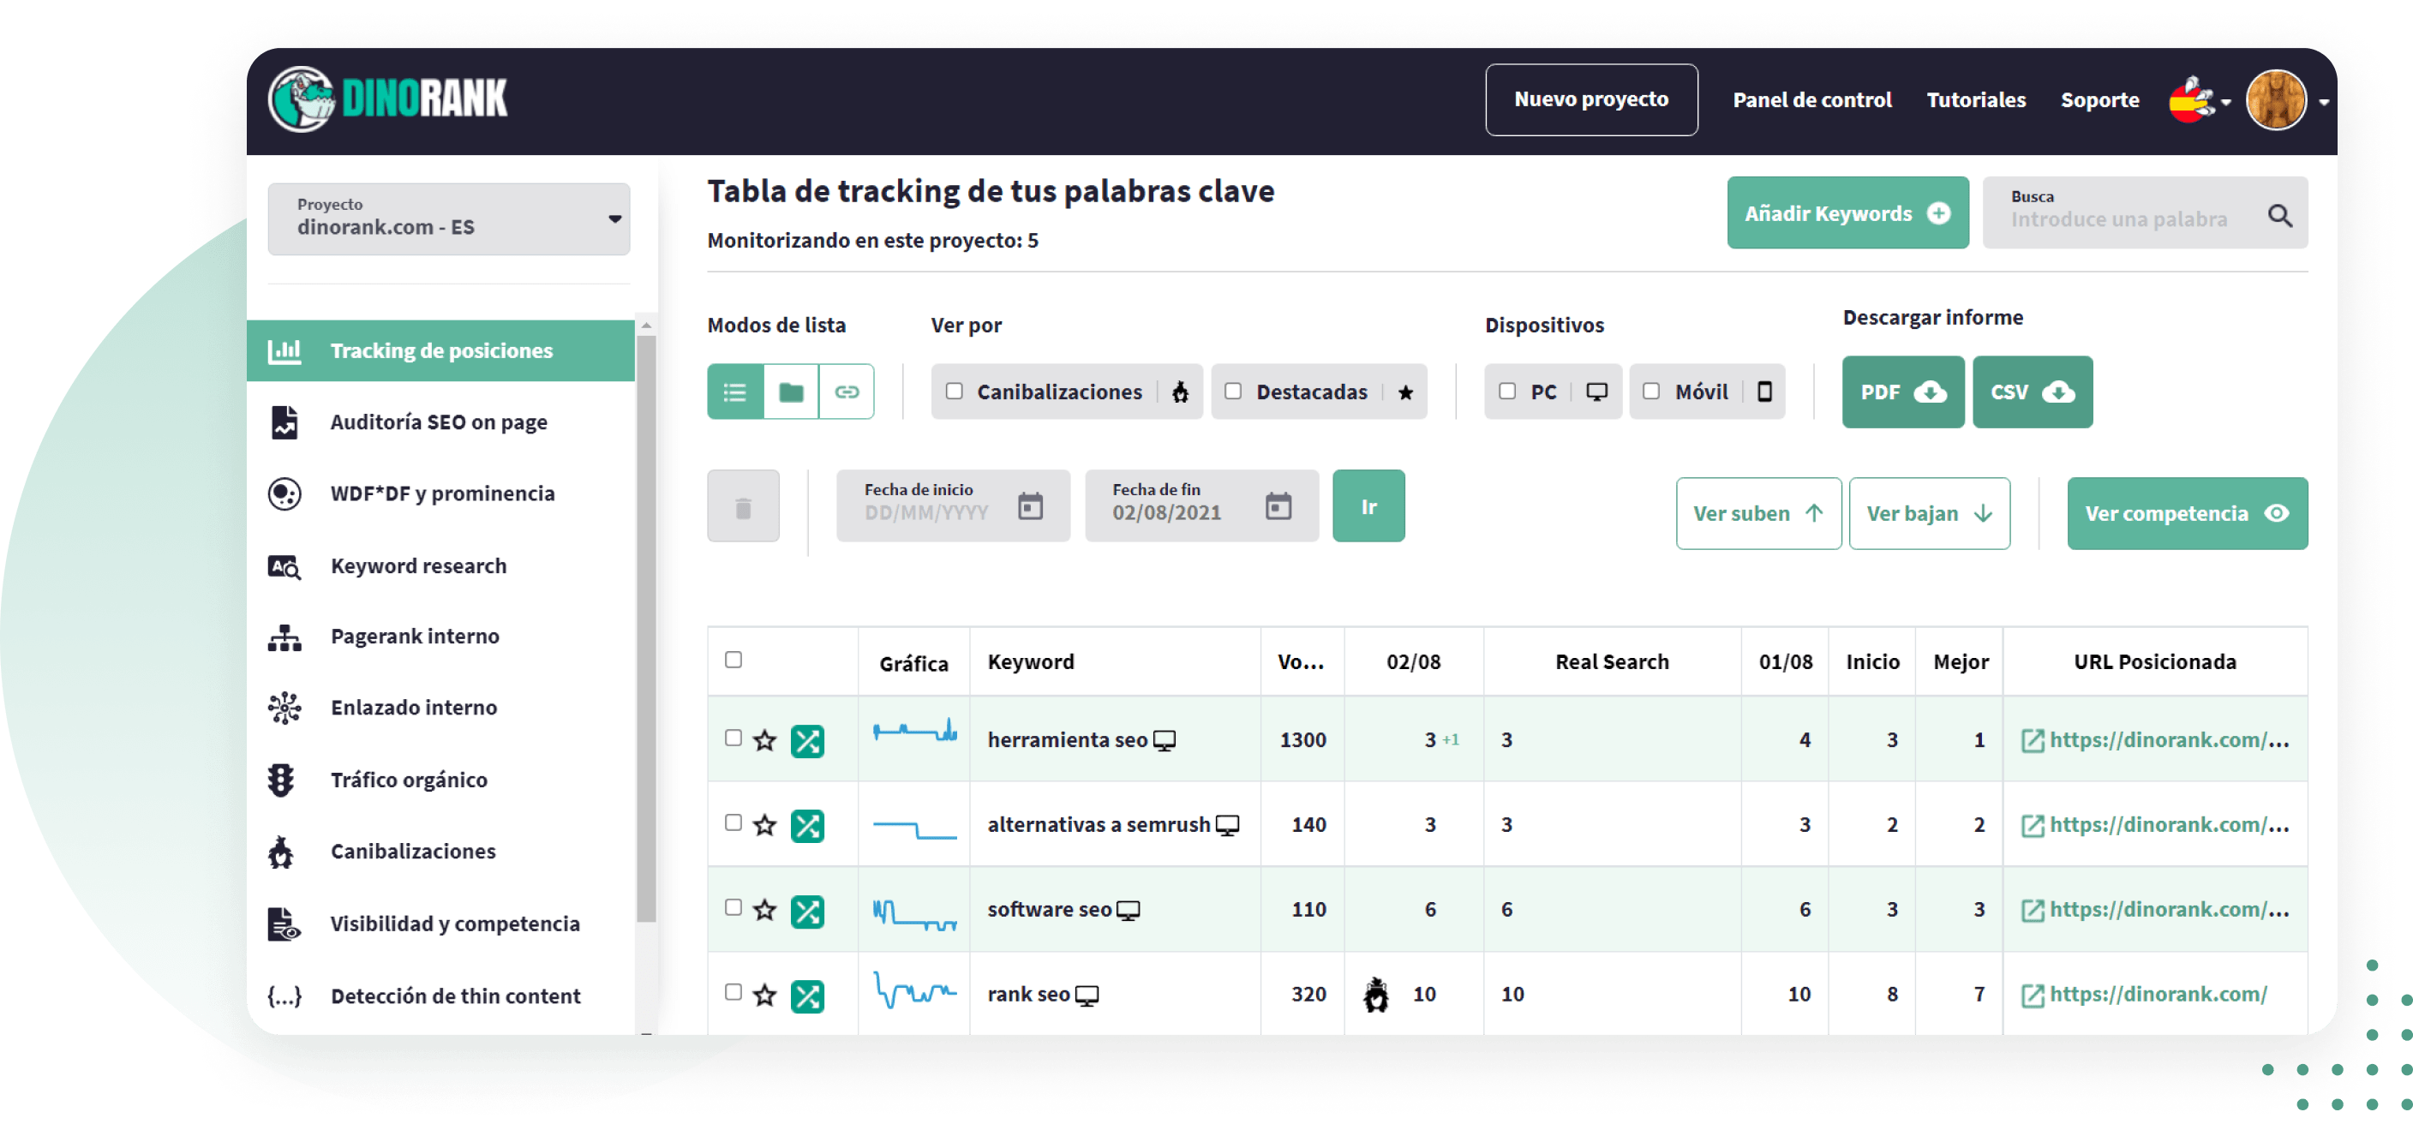Star the alternativas a semrush keyword
This screenshot has width=2413, height=1124.
point(765,825)
